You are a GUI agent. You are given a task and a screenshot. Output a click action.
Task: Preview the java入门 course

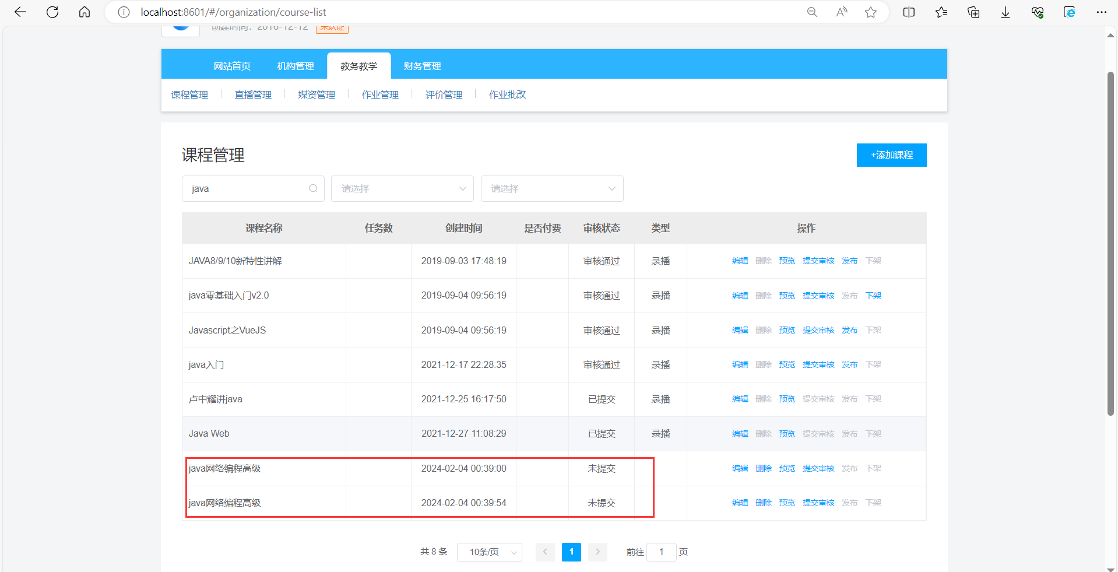coord(787,364)
